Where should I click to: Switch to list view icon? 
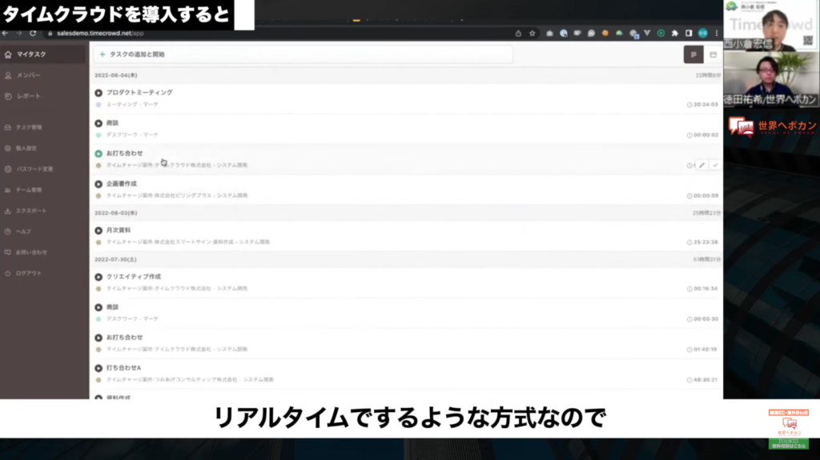coord(693,54)
